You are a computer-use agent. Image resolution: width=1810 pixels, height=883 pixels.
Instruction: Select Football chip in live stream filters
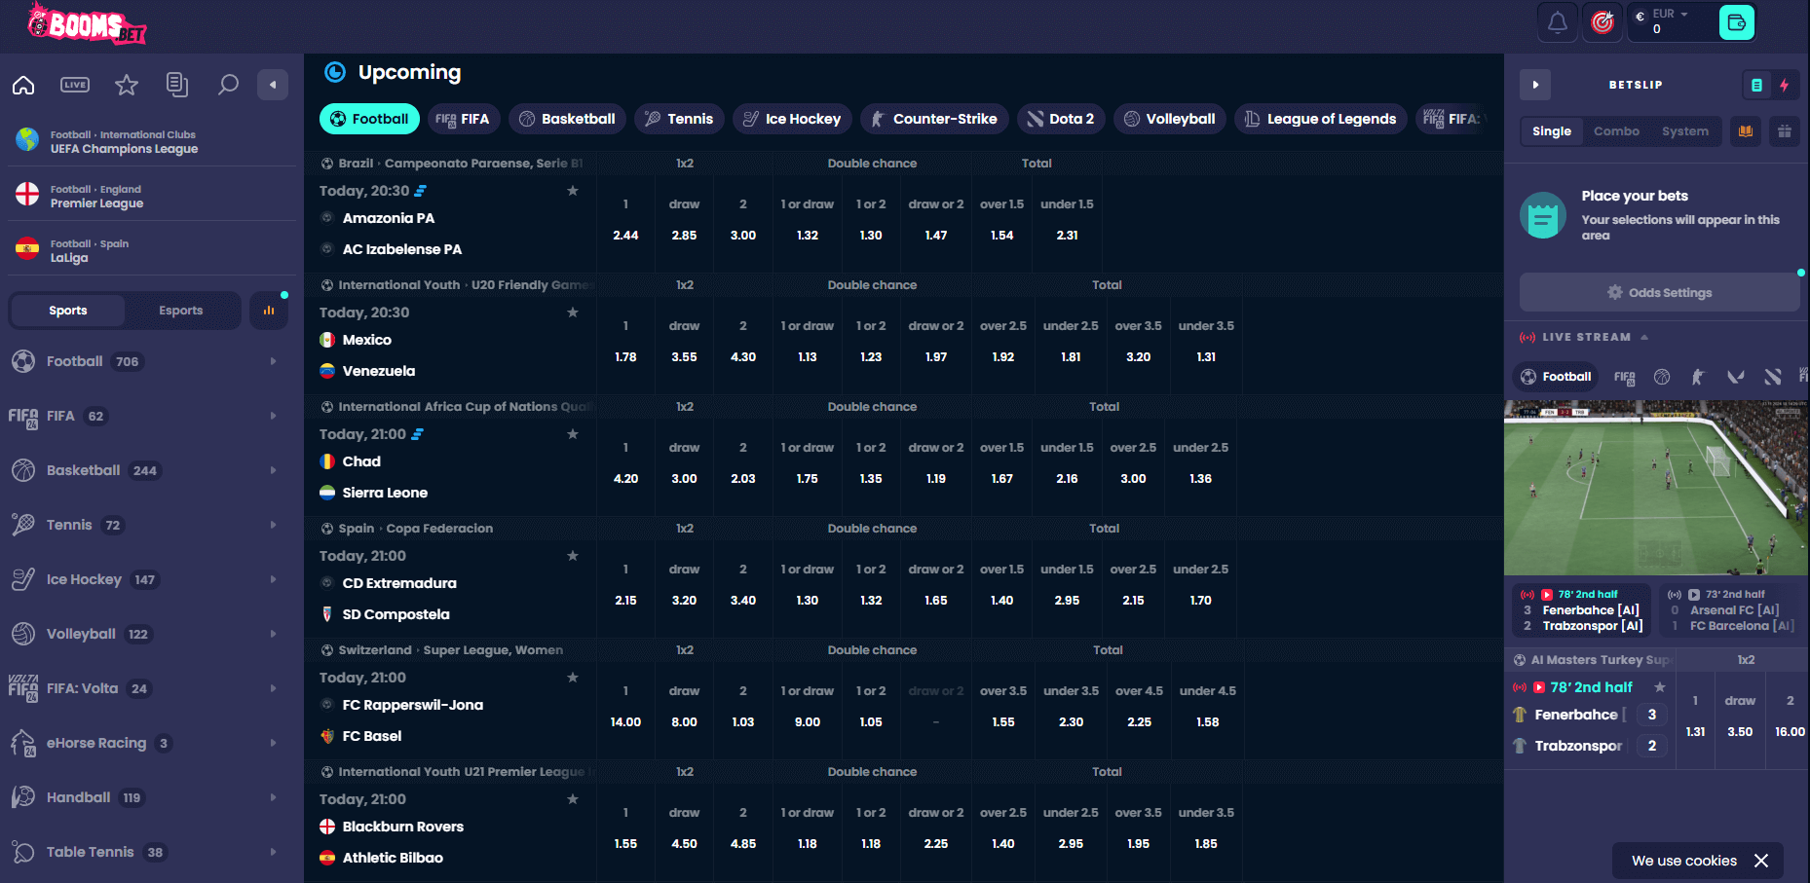(x=1556, y=377)
